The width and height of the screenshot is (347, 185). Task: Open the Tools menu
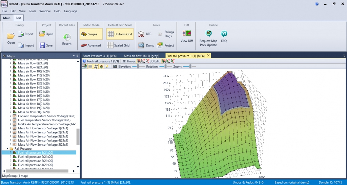32,11
